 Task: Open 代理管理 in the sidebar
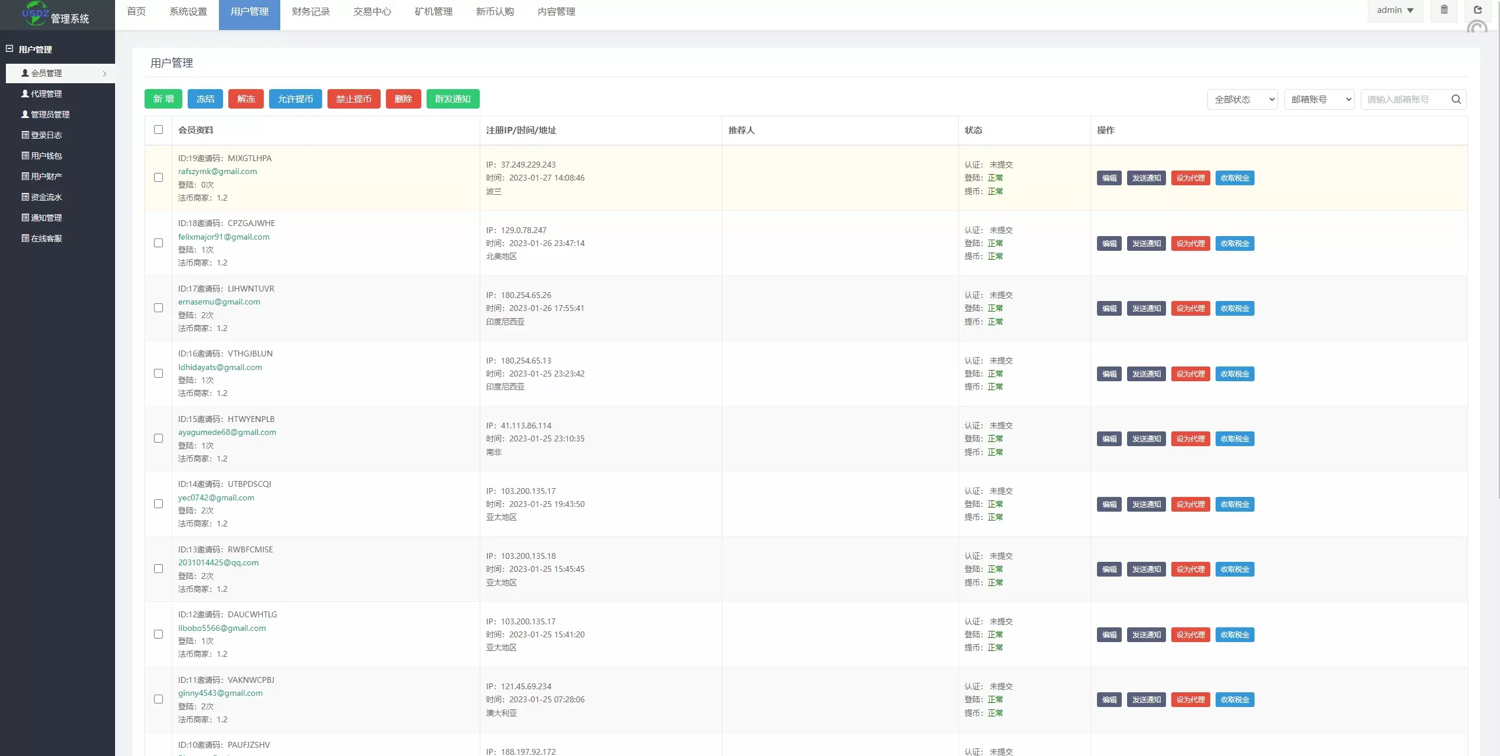[46, 94]
